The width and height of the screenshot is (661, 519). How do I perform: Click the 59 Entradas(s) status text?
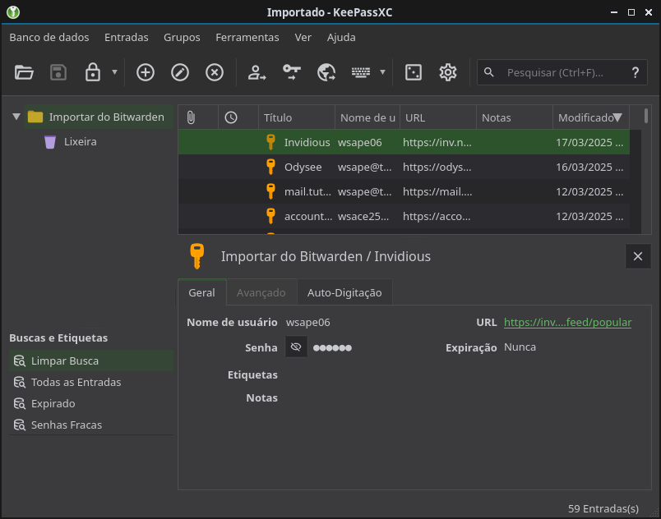coord(603,508)
